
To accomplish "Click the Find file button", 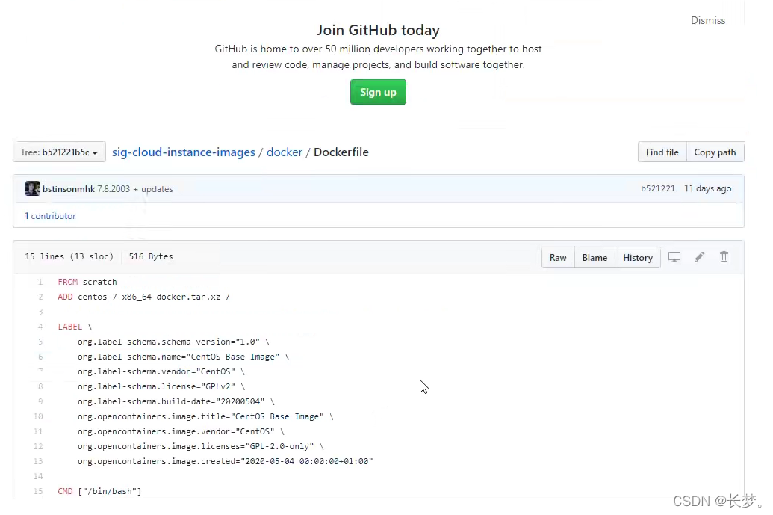I will click(662, 152).
